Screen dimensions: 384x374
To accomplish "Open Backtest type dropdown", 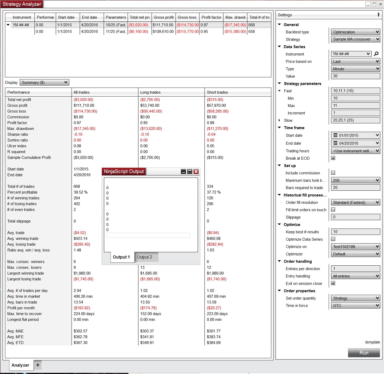I will click(x=356, y=32).
